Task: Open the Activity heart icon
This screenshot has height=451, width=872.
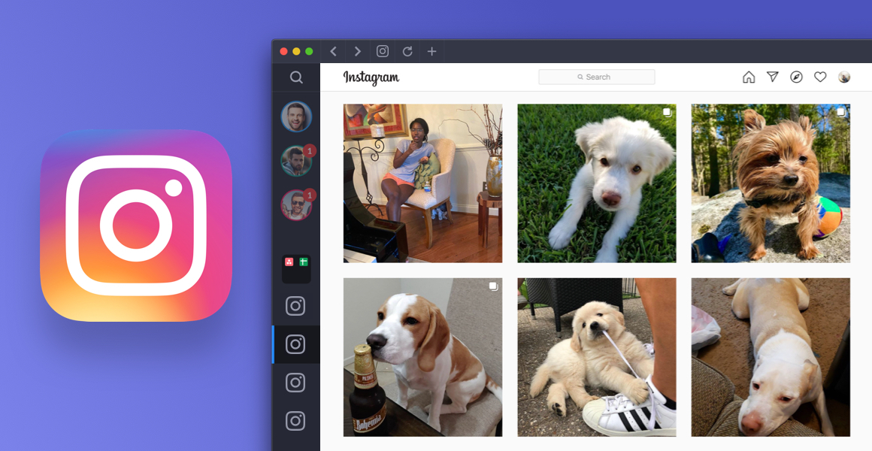Action: [820, 77]
